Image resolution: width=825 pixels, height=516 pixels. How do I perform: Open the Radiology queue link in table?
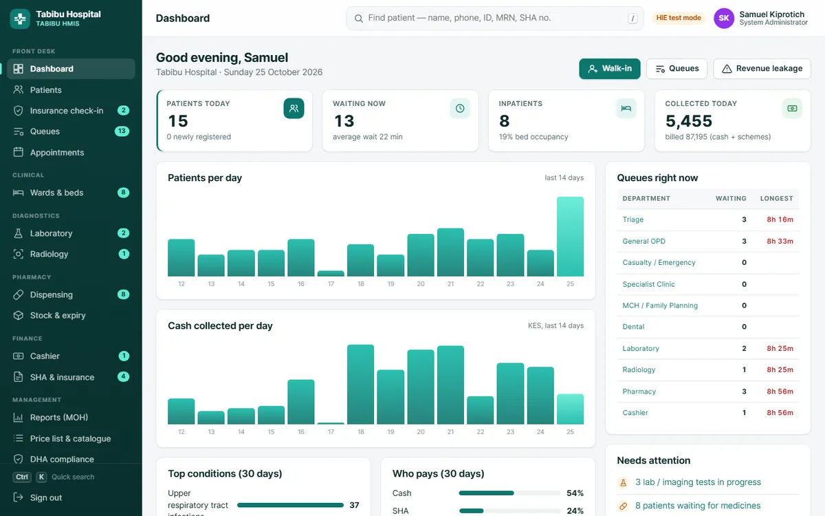pyautogui.click(x=639, y=370)
